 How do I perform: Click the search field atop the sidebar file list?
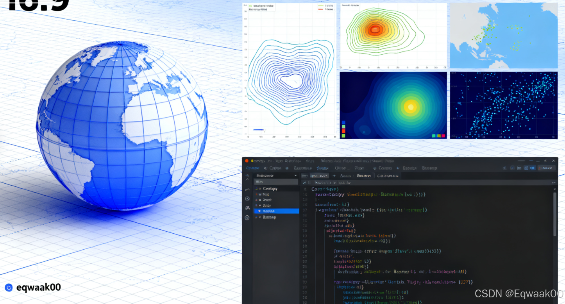[x=276, y=182]
